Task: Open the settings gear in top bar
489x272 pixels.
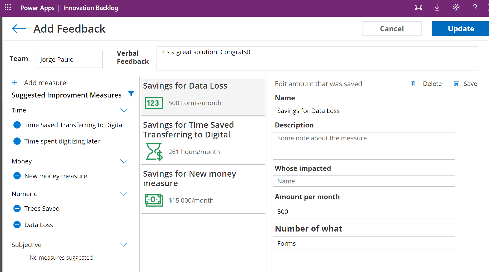Action: coord(456,8)
